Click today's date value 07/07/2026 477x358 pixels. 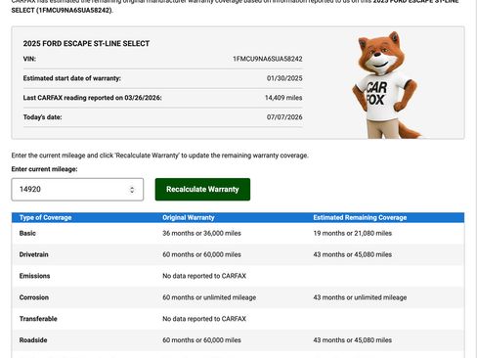(284, 117)
